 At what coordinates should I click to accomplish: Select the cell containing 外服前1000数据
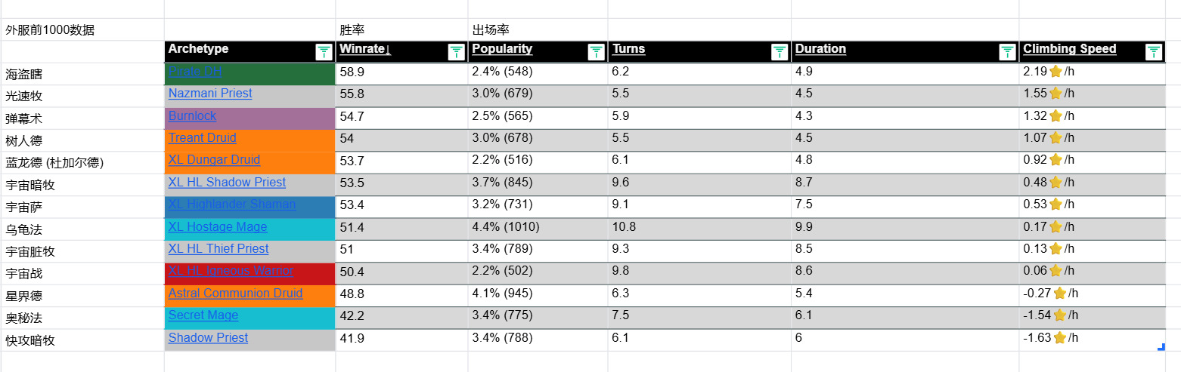point(50,30)
